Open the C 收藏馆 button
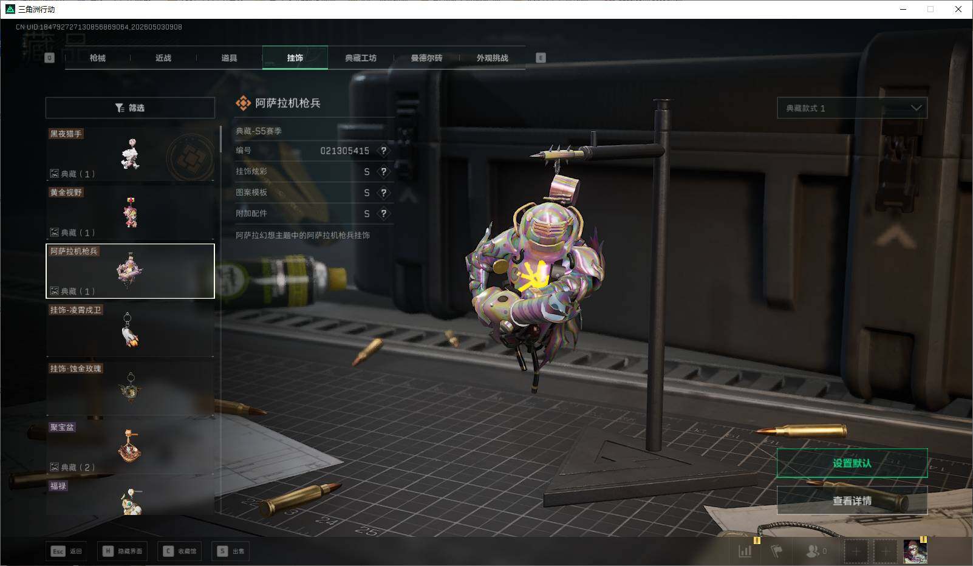This screenshot has height=566, width=973. point(180,551)
